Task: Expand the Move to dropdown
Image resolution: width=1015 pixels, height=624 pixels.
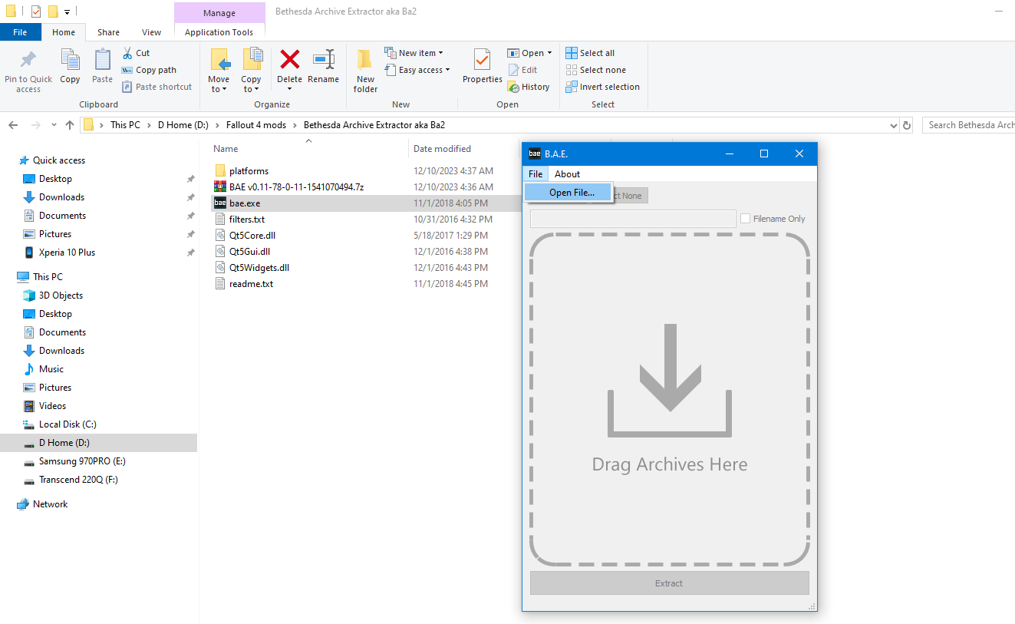Action: point(219,89)
